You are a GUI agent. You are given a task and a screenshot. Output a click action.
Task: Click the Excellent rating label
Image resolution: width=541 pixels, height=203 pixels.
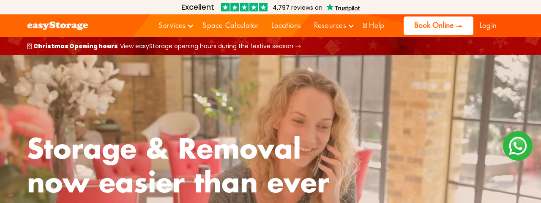(197, 7)
